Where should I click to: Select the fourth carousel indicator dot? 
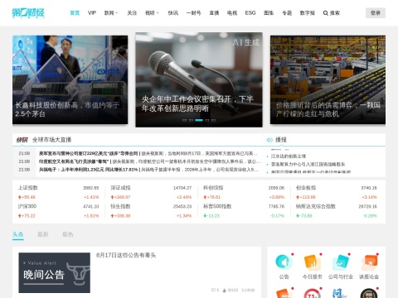207,120
